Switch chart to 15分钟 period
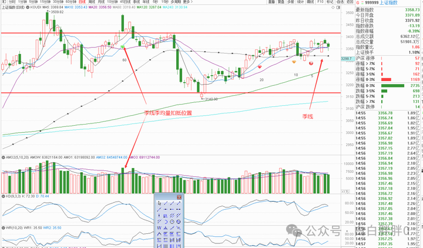Image resolution: width=423 pixels, height=248 pixels. (45, 2)
